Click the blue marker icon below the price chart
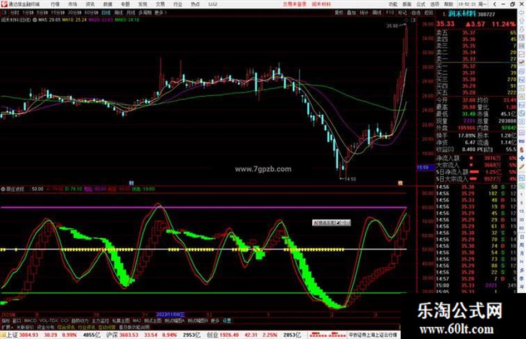This screenshot has height=339, width=526. point(131,183)
